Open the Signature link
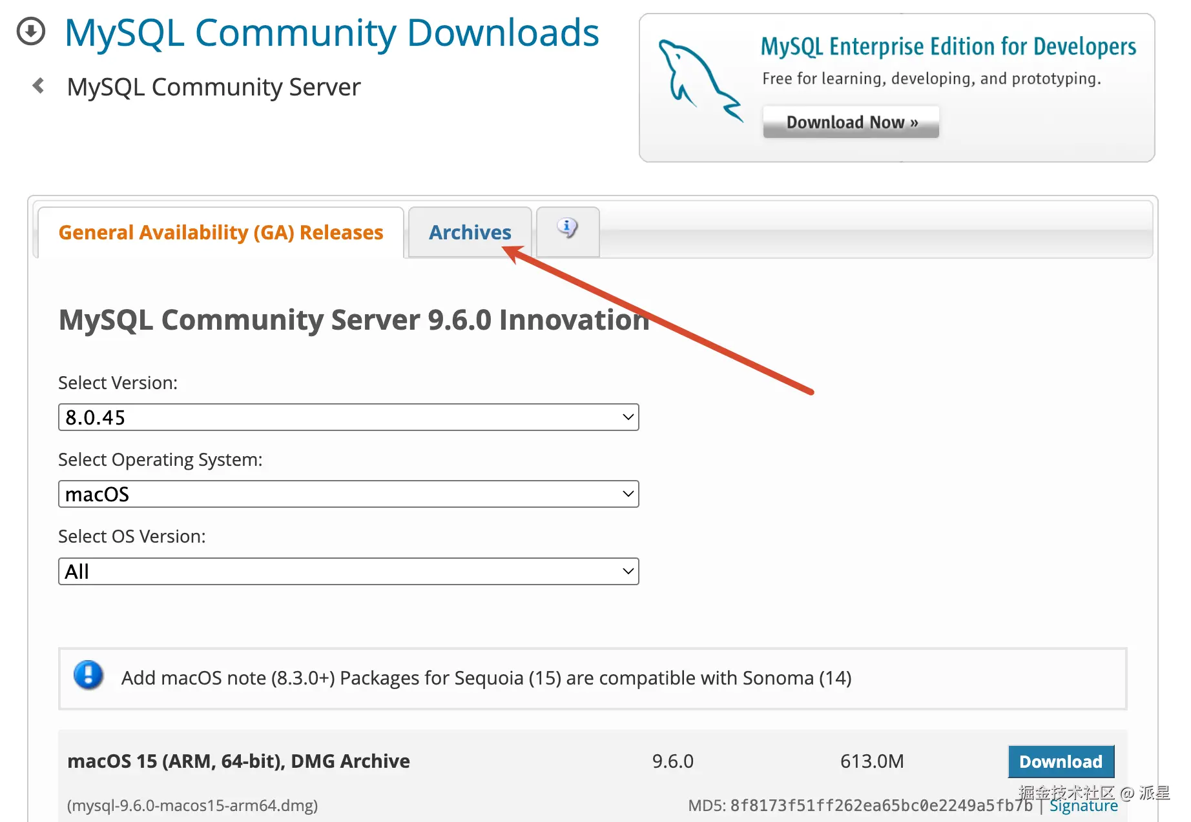 click(1084, 806)
